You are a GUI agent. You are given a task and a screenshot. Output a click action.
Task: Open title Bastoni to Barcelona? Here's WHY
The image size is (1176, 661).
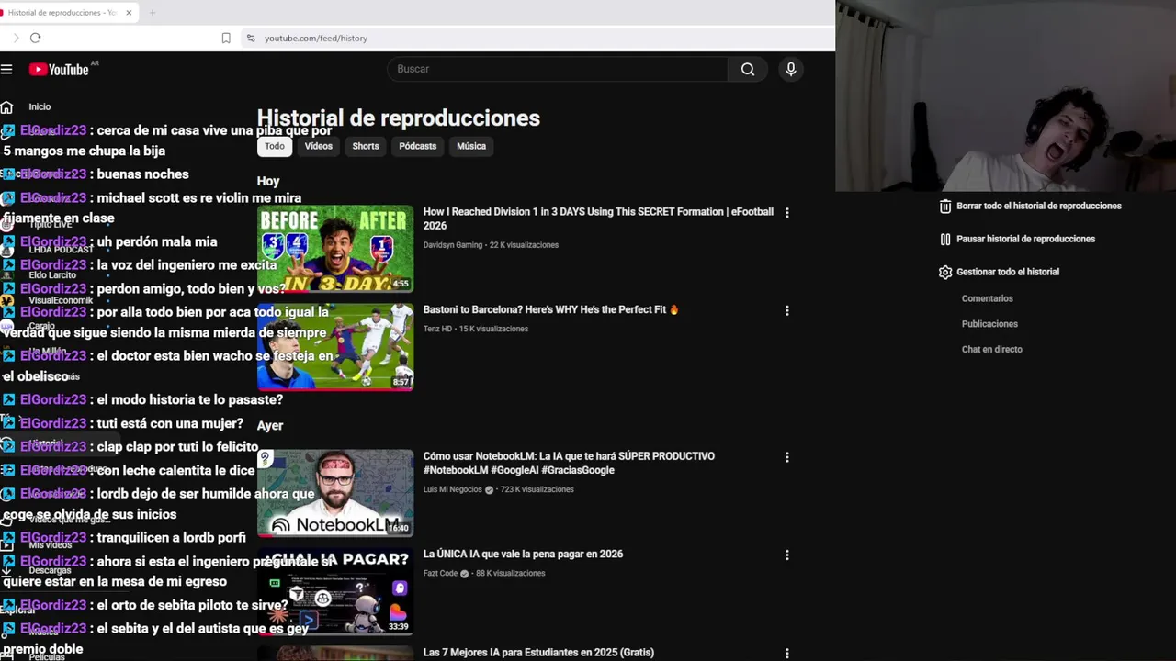(x=550, y=310)
